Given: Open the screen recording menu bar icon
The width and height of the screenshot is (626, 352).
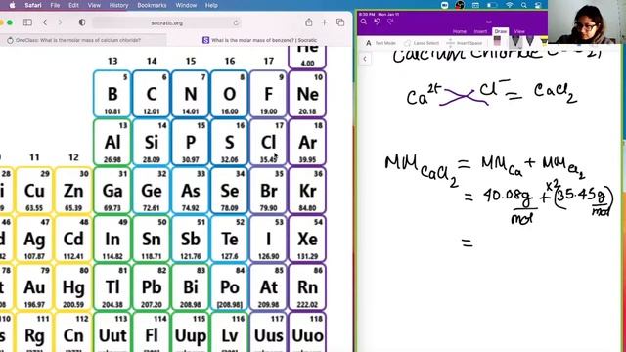Looking at the screenshot, I should tap(445, 5).
